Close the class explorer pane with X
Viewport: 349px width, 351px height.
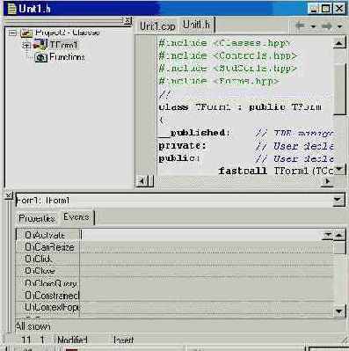coord(127,20)
